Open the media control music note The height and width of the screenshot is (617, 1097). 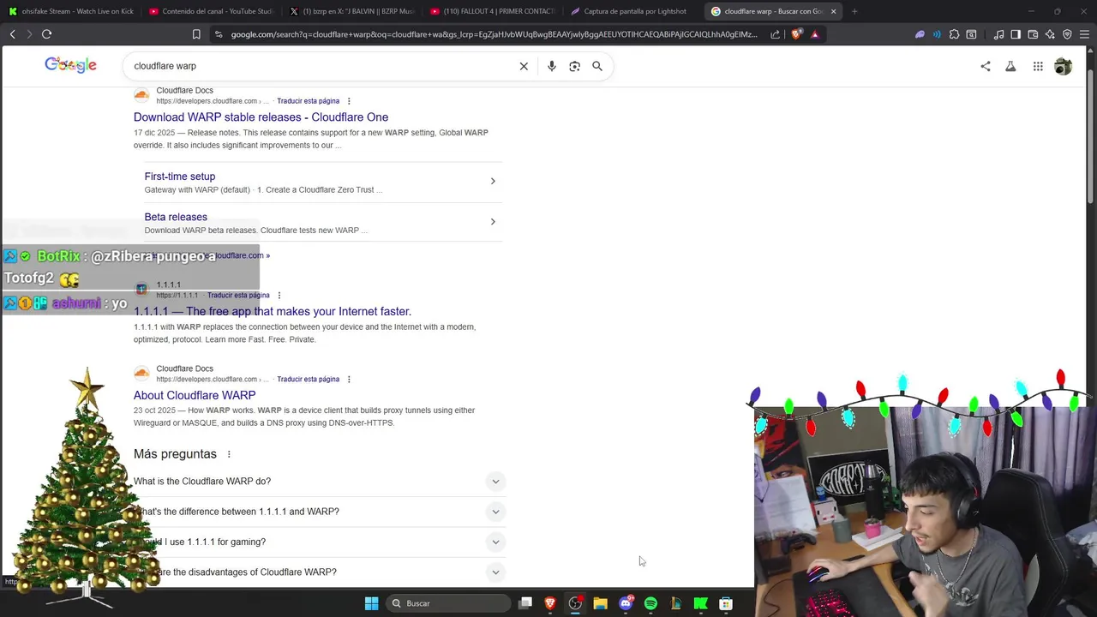click(998, 34)
